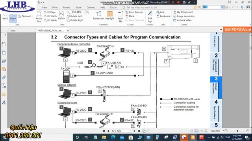Create PDF From File
The height and width of the screenshot is (141, 252).
[x=120, y=16]
